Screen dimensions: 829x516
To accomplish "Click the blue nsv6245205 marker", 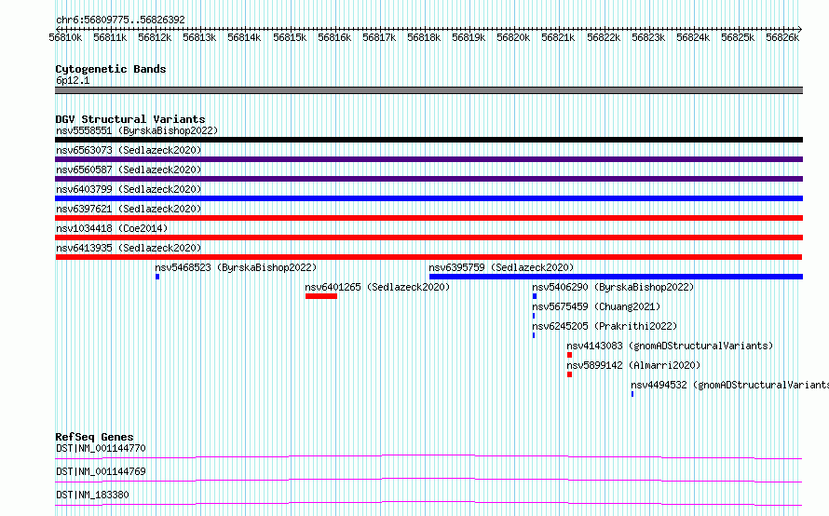I will 534,335.
